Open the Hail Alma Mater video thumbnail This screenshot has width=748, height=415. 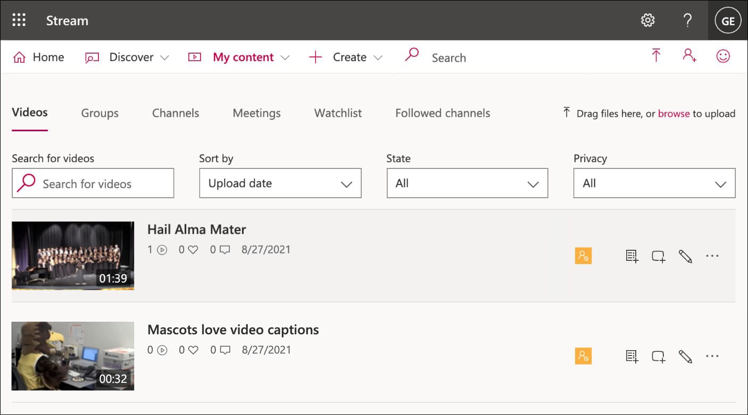pos(73,256)
